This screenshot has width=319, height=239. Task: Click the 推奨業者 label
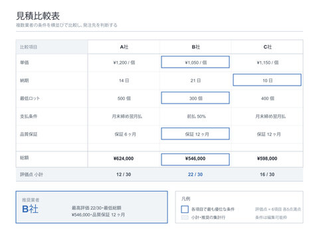(x=31, y=200)
